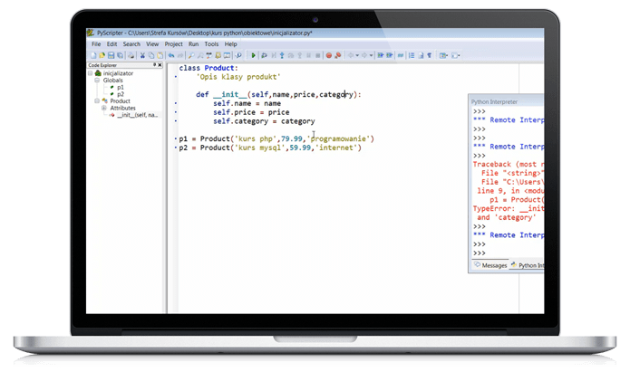Click the Dedent block toolbar icon

tap(389, 55)
